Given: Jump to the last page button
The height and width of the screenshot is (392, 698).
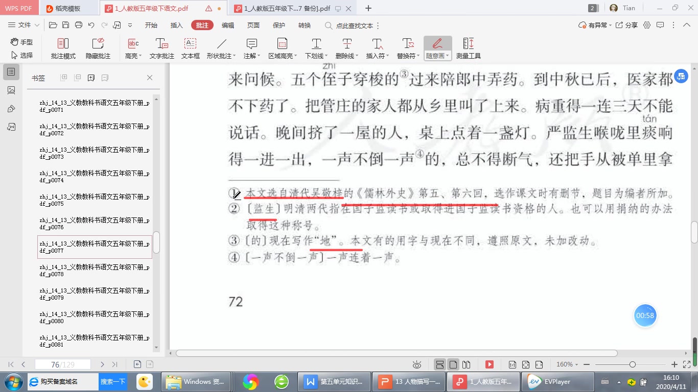Looking at the screenshot, I should (114, 364).
